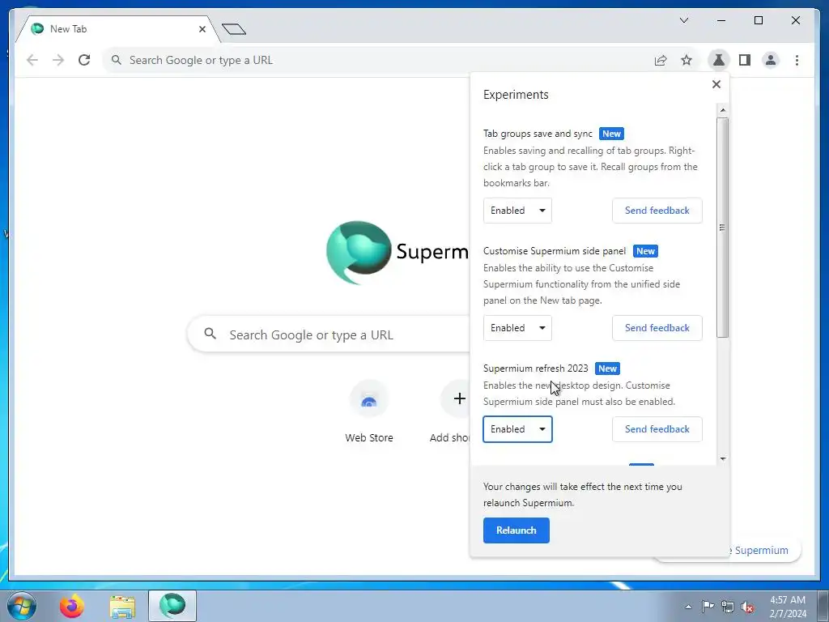This screenshot has height=622, width=829.
Task: Close the Experiments popup
Action: click(x=716, y=84)
